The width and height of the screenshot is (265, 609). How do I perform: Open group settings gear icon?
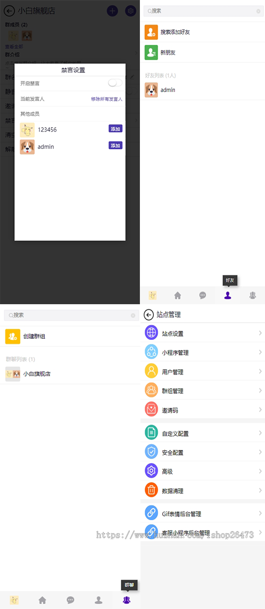[131, 11]
